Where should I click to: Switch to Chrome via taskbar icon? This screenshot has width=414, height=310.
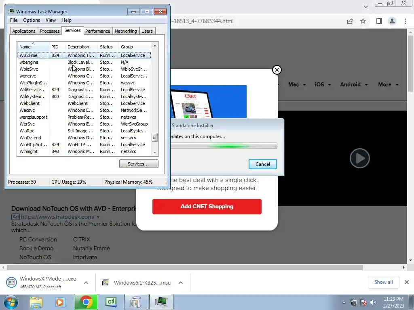pyautogui.click(x=86, y=302)
